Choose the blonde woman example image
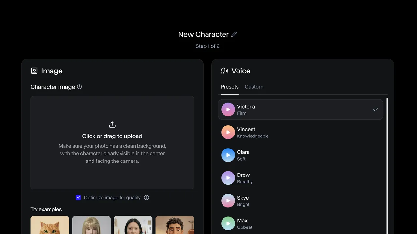The image size is (417, 234). coord(92,225)
